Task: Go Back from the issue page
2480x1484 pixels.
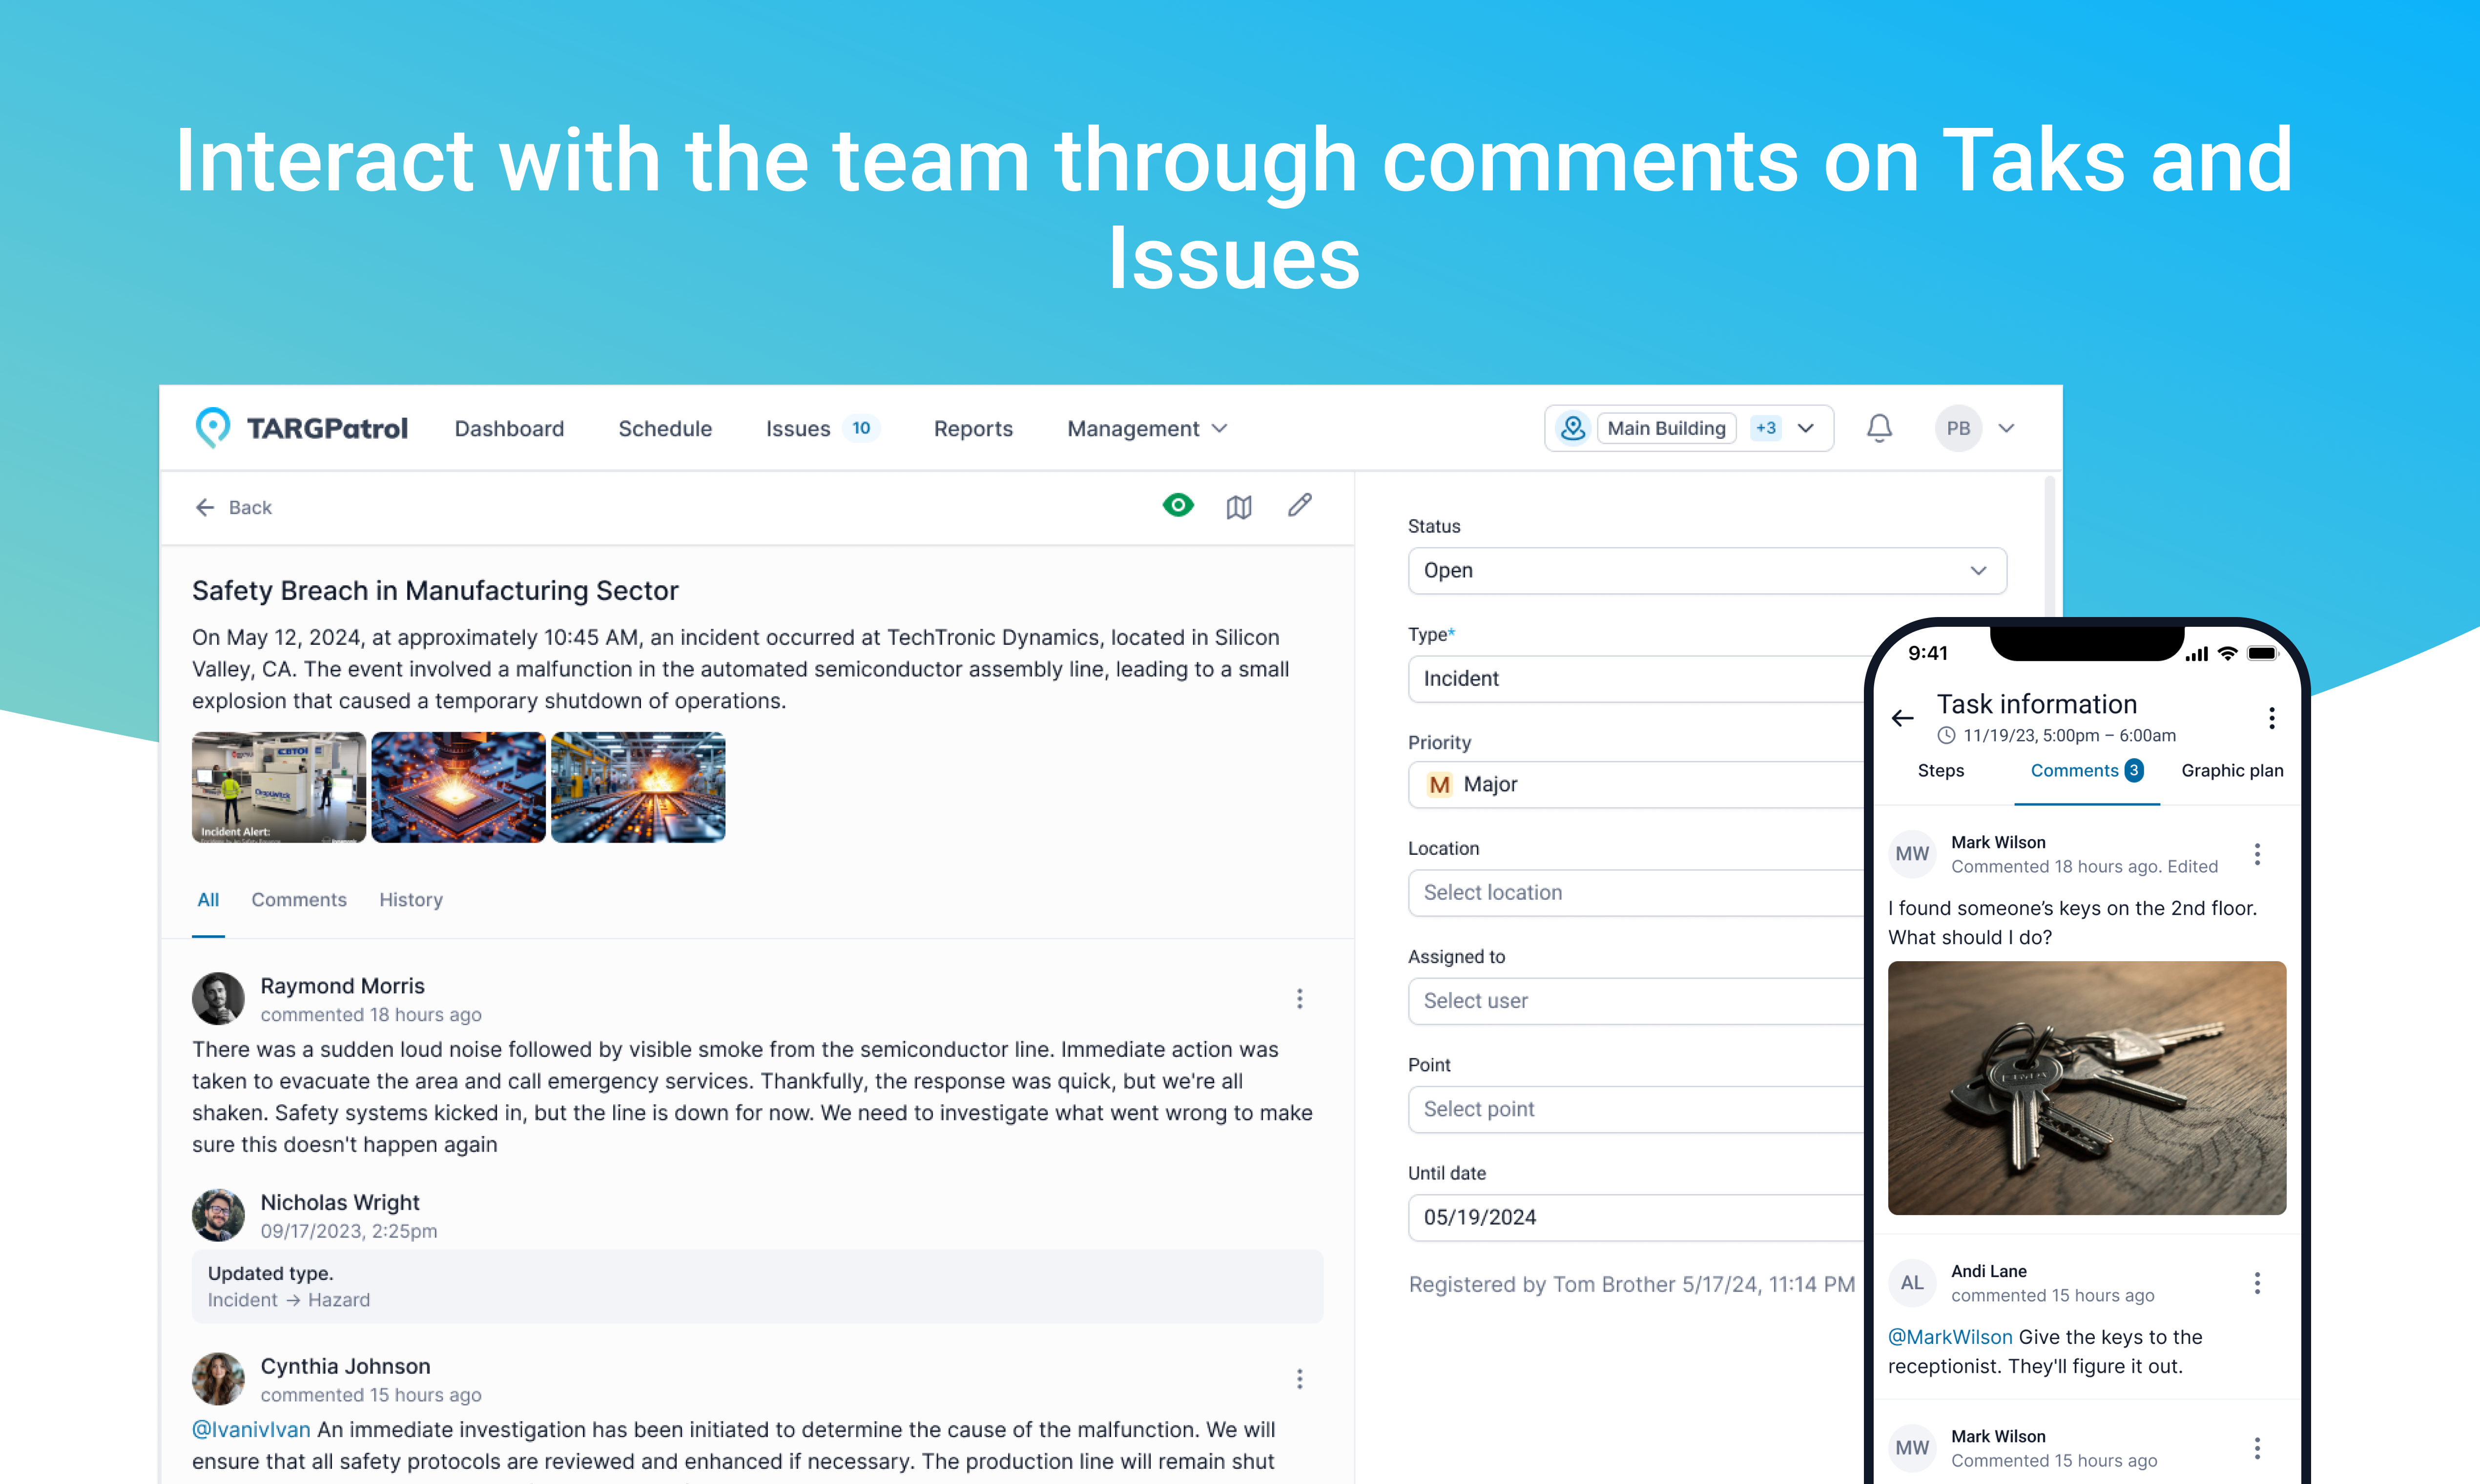Action: point(233,507)
